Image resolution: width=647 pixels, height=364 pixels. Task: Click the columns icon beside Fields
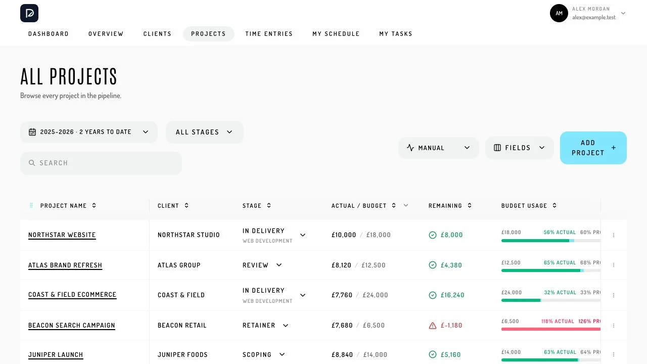tap(497, 148)
